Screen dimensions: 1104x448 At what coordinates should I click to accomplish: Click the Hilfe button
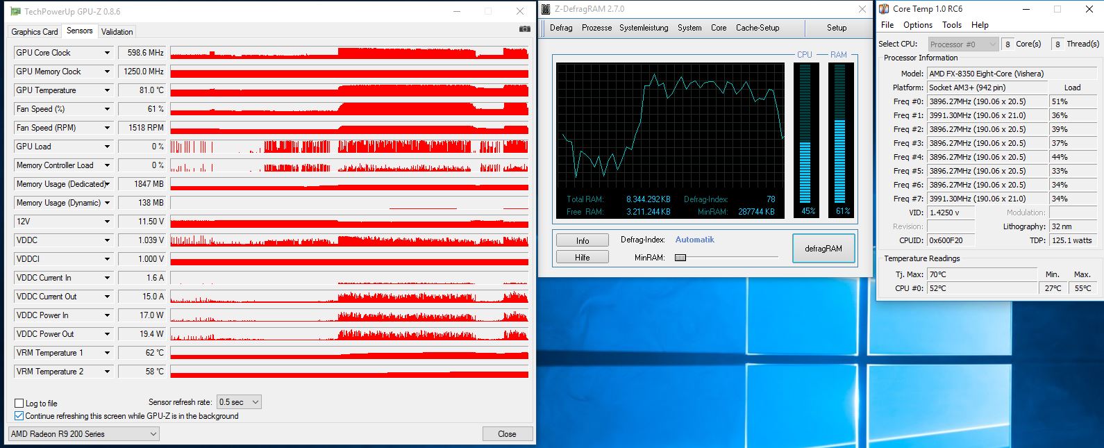click(583, 257)
